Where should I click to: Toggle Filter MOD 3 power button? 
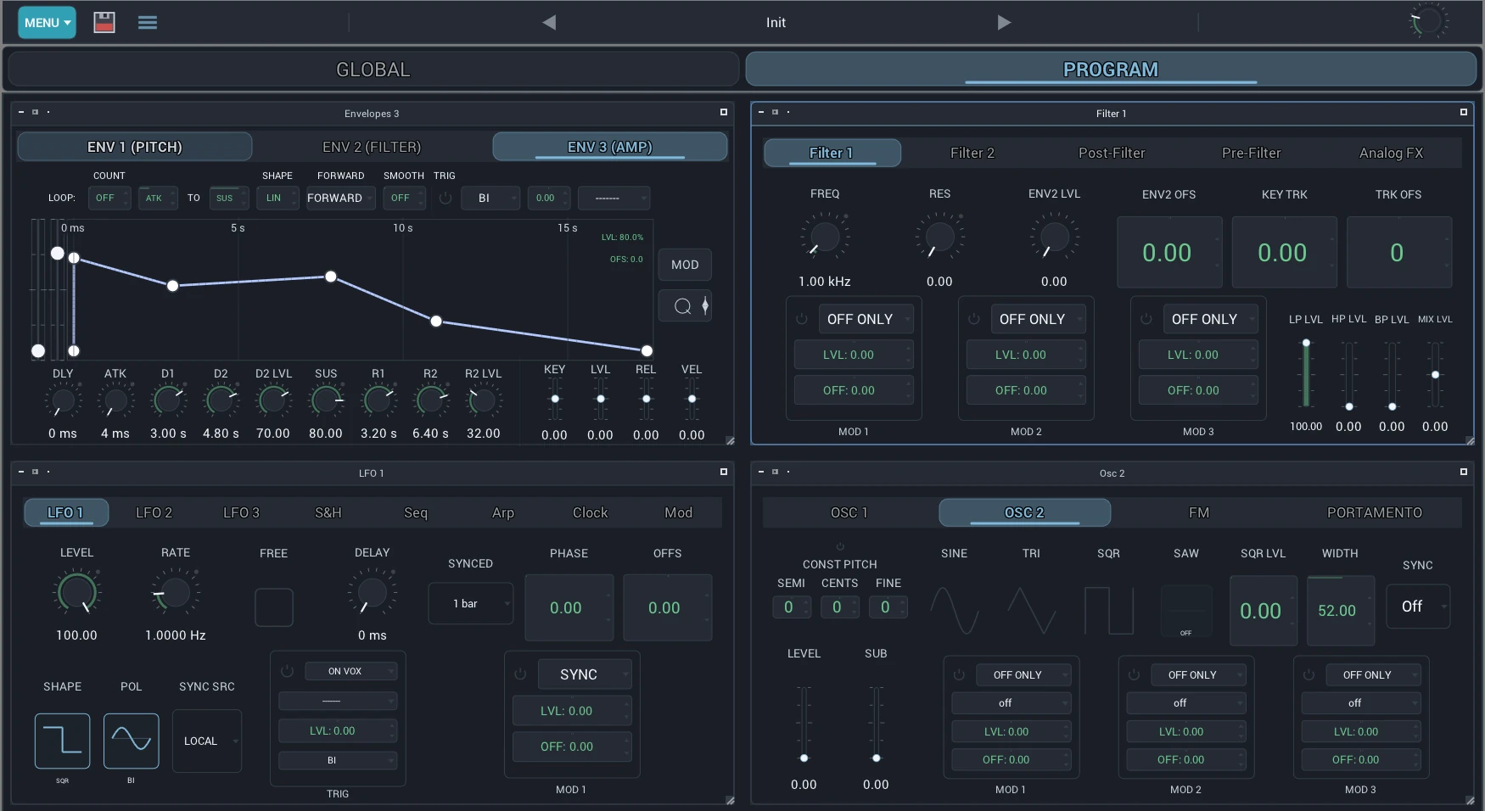(x=1146, y=319)
